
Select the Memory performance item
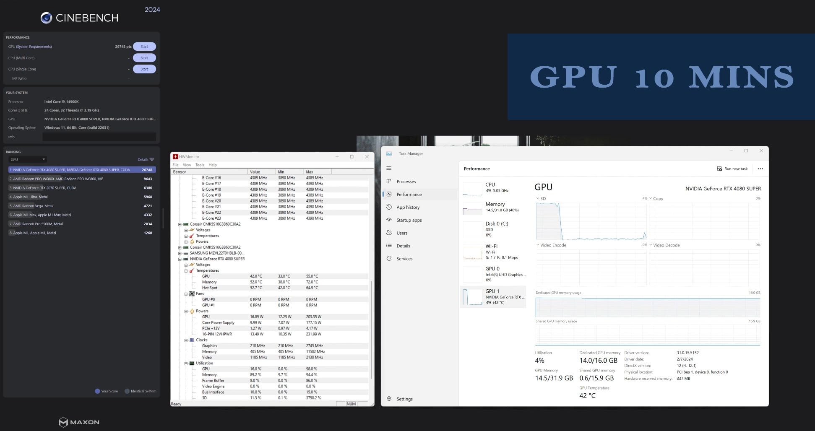coord(493,208)
